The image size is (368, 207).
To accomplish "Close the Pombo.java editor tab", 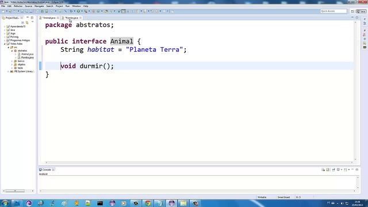I will (x=80, y=18).
